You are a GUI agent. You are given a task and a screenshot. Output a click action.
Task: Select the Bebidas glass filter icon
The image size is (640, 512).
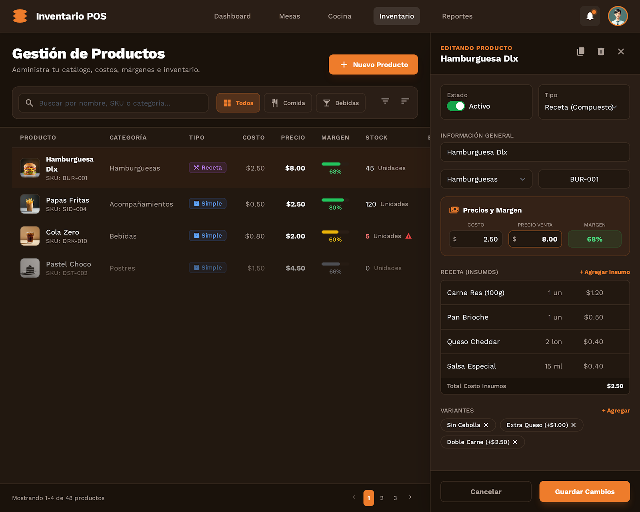[x=327, y=103]
